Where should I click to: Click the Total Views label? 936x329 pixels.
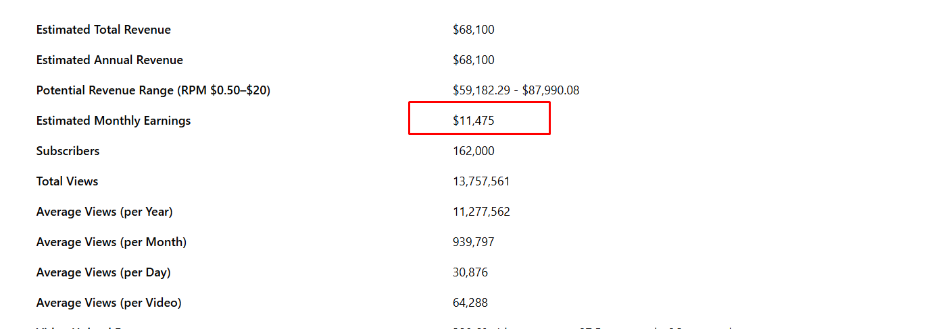click(67, 181)
